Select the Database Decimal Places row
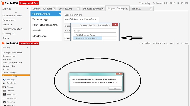This screenshot has width=190, height=106. [x=95, y=38]
